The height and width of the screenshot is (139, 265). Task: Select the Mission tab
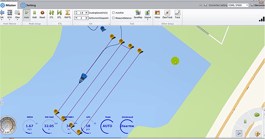(x=8, y=5)
